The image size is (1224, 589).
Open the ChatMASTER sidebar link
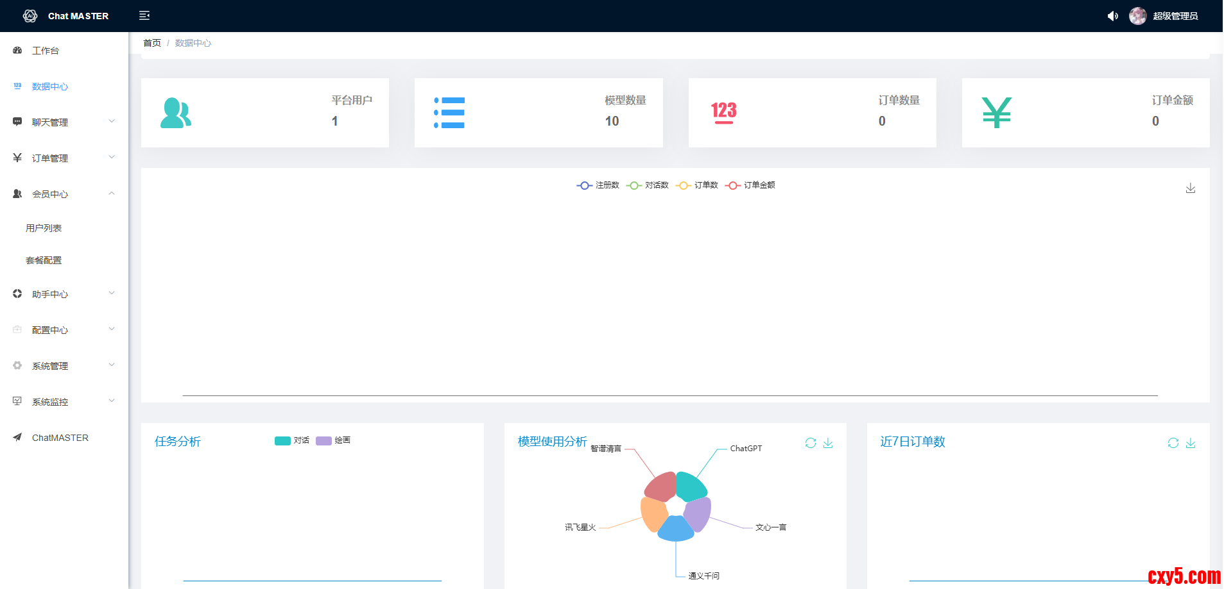(x=60, y=438)
